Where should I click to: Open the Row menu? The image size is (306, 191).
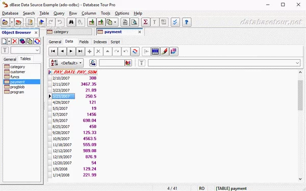[x=73, y=13]
